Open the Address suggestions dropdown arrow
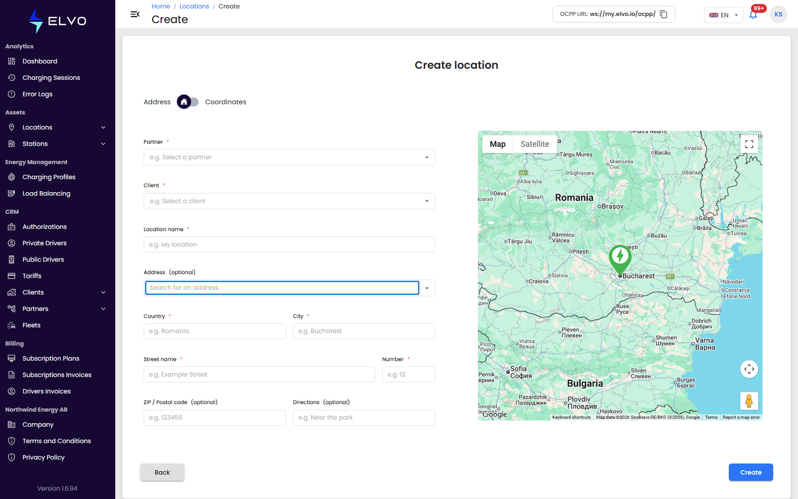The height and width of the screenshot is (499, 798). [x=427, y=288]
